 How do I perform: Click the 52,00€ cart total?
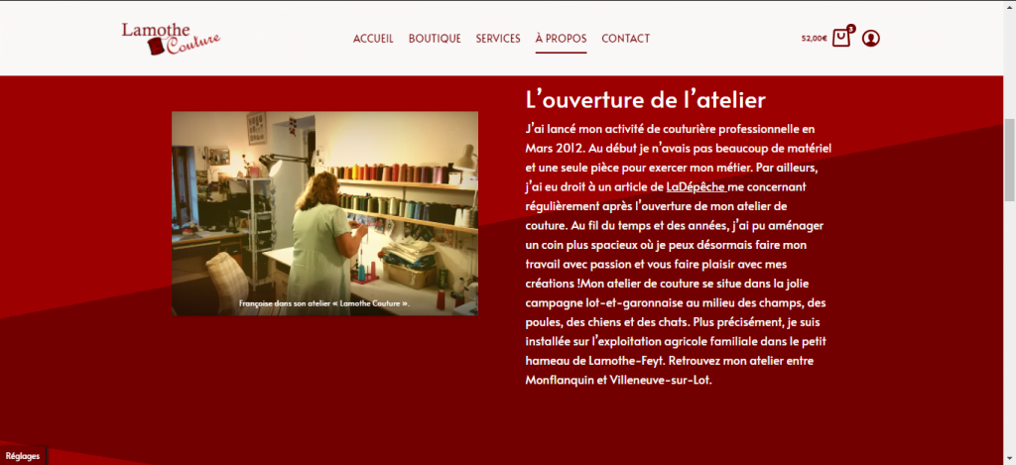coord(814,39)
